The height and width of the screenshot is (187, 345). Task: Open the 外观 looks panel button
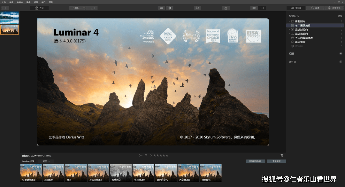tap(39, 8)
